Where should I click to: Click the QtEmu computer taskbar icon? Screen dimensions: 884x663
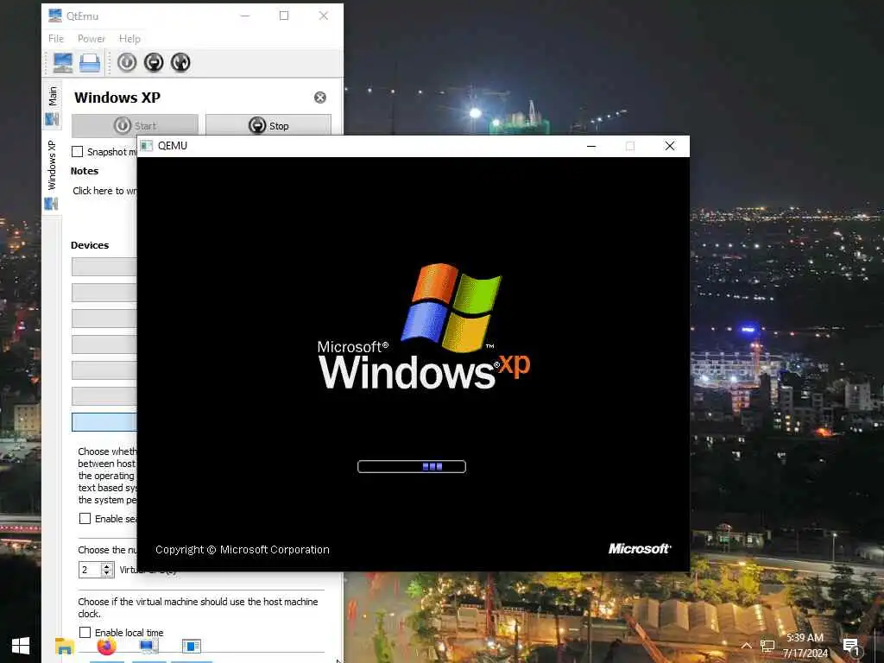(148, 646)
